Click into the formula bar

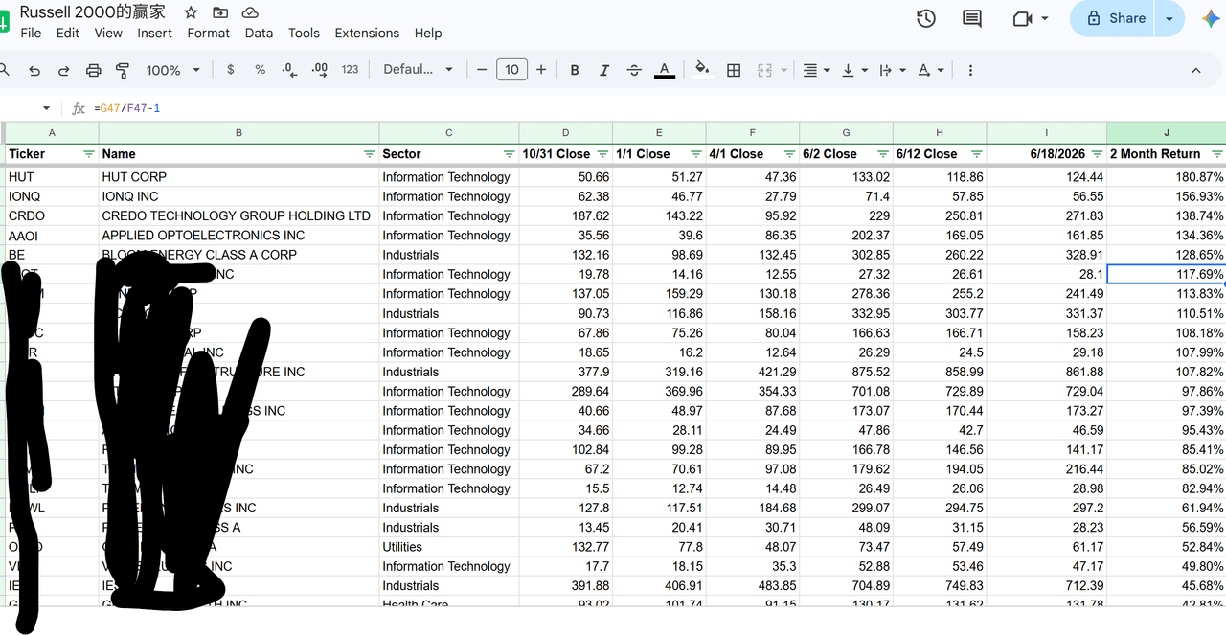[x=651, y=108]
